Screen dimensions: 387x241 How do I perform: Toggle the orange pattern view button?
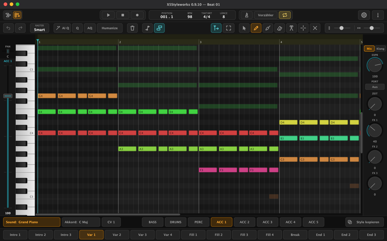click(x=17, y=15)
